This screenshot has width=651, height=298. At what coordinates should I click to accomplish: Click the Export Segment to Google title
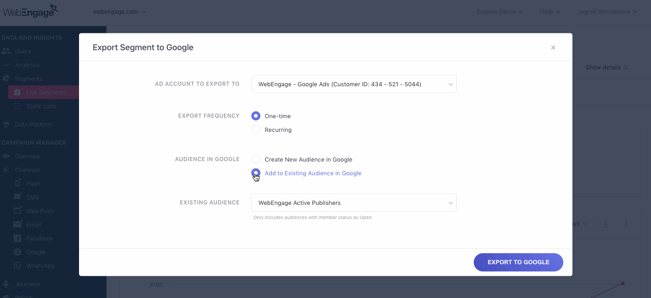point(143,47)
